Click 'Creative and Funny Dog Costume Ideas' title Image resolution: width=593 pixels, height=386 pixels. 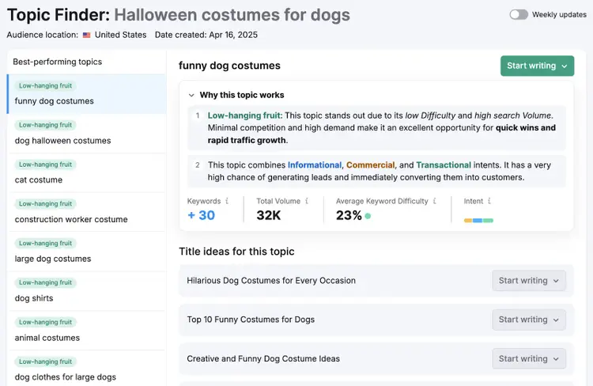(263, 358)
